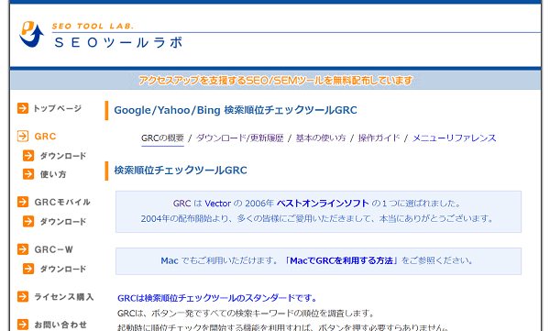Click the GRCは検索順位チェックツールのスタンダードです text
The width and height of the screenshot is (550, 331).
pos(217,298)
